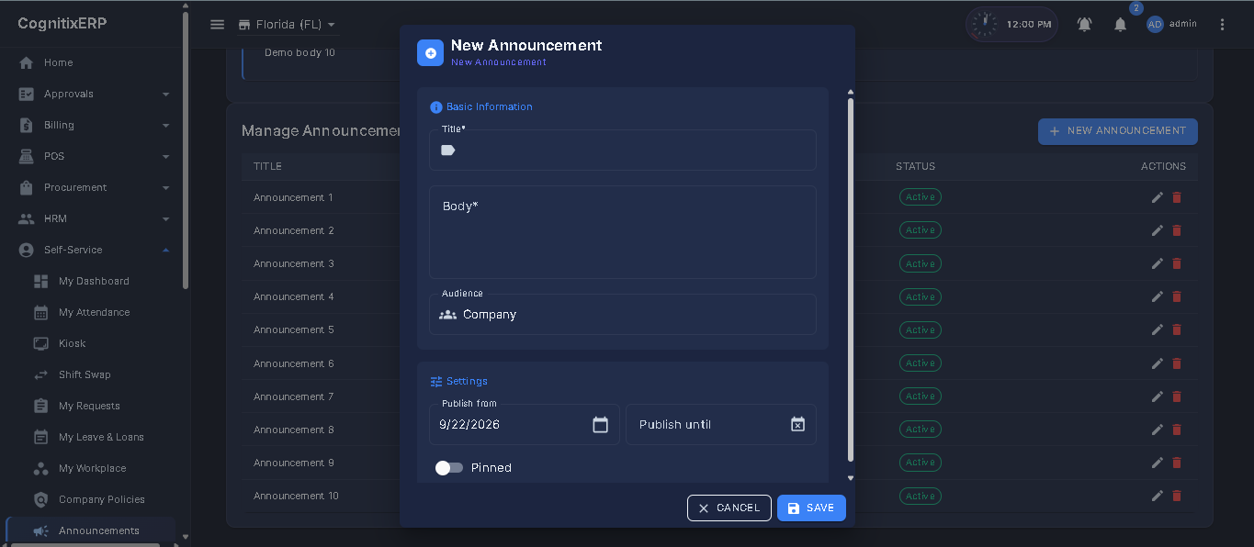
Task: Click the CognitixERP logo text
Action: (62, 24)
